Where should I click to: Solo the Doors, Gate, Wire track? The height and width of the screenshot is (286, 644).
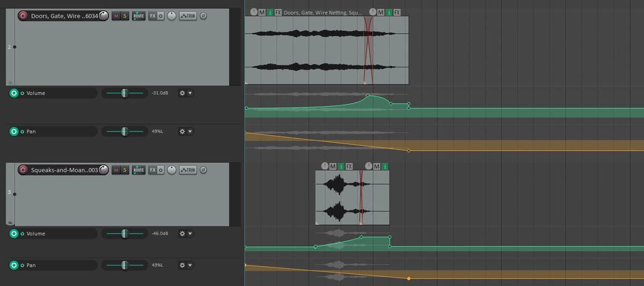[125, 16]
